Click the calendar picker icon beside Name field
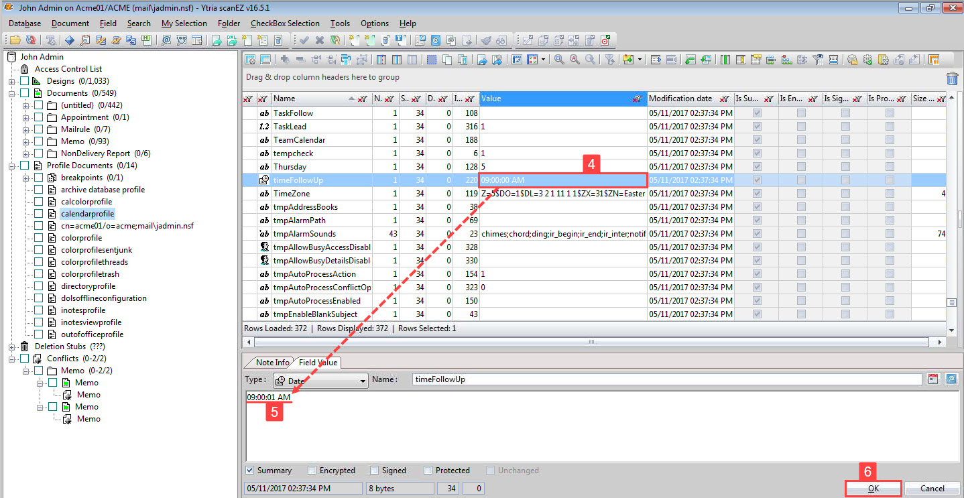The image size is (964, 498). (932, 379)
